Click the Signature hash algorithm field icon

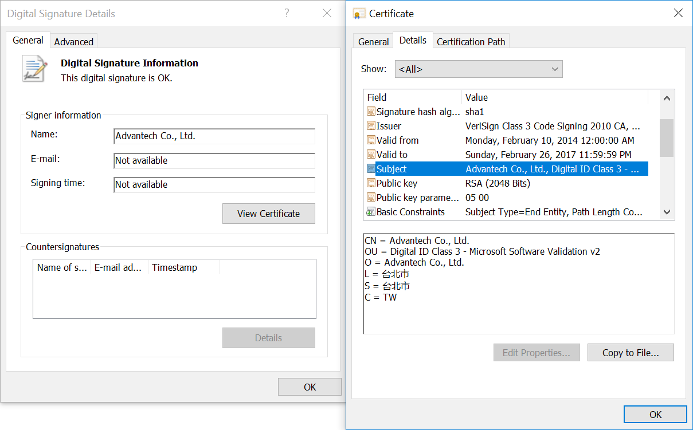pyautogui.click(x=371, y=112)
